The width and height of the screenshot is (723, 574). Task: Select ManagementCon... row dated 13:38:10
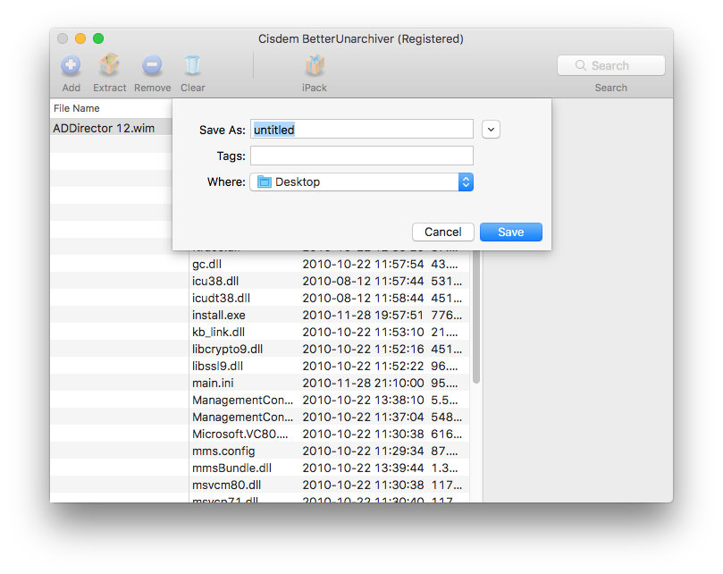[x=329, y=400]
